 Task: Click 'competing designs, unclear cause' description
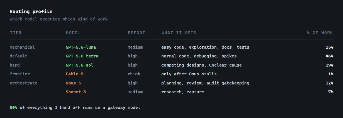(x=202, y=65)
